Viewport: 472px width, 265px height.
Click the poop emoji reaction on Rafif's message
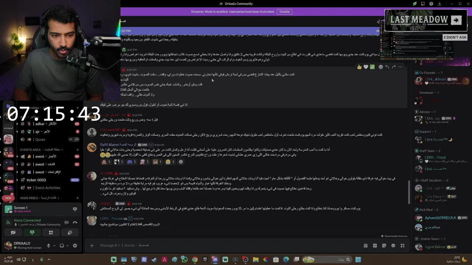click(x=106, y=162)
